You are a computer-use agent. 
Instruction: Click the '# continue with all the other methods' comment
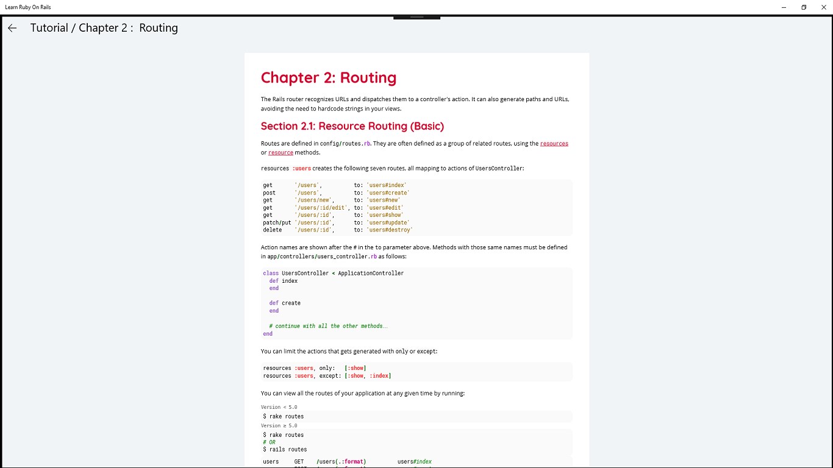[x=329, y=326]
